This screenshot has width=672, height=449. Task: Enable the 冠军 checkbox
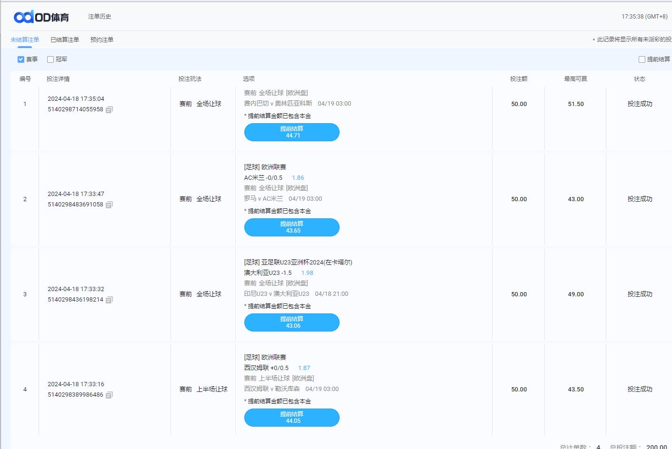pyautogui.click(x=50, y=59)
